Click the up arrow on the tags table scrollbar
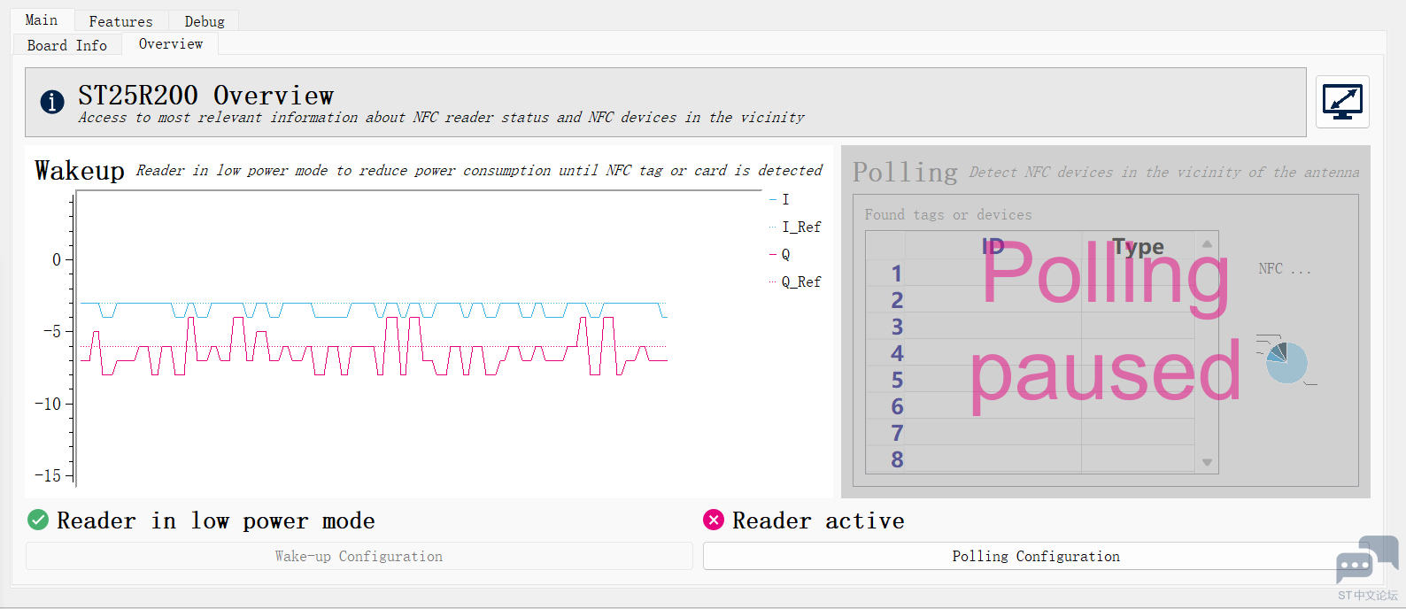1406x609 pixels. point(1207,243)
